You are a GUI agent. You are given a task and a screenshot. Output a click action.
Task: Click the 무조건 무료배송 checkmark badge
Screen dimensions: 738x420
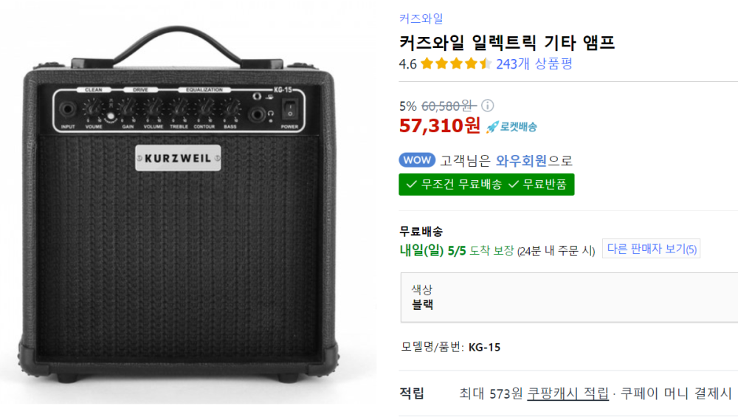[x=452, y=185]
